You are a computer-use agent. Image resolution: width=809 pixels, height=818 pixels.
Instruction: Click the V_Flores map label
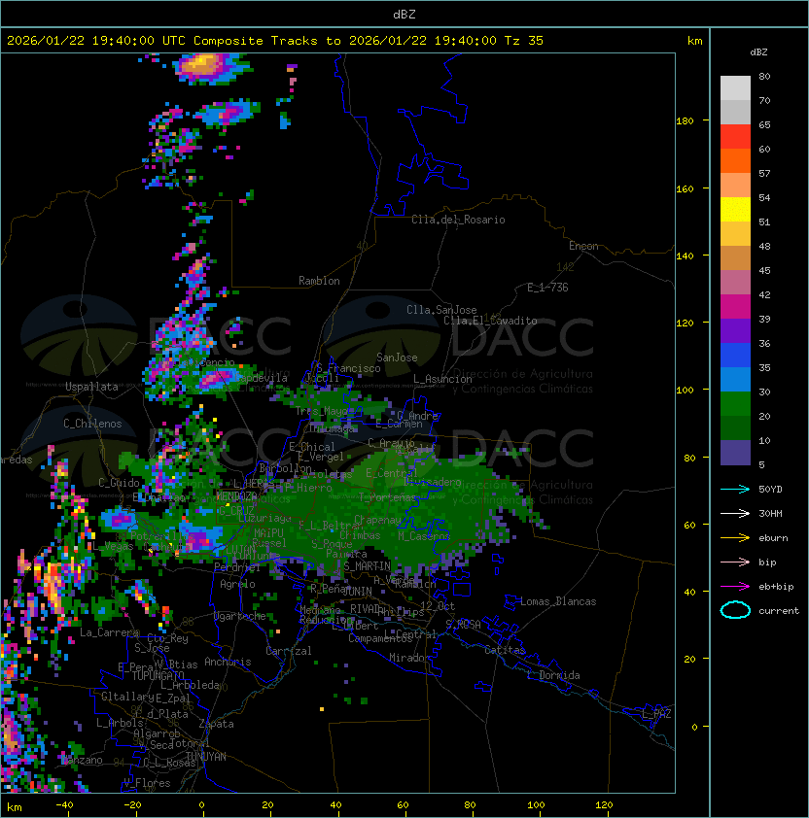point(147,783)
